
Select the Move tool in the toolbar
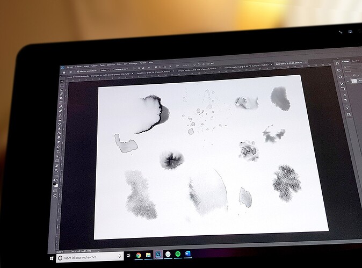[62, 82]
